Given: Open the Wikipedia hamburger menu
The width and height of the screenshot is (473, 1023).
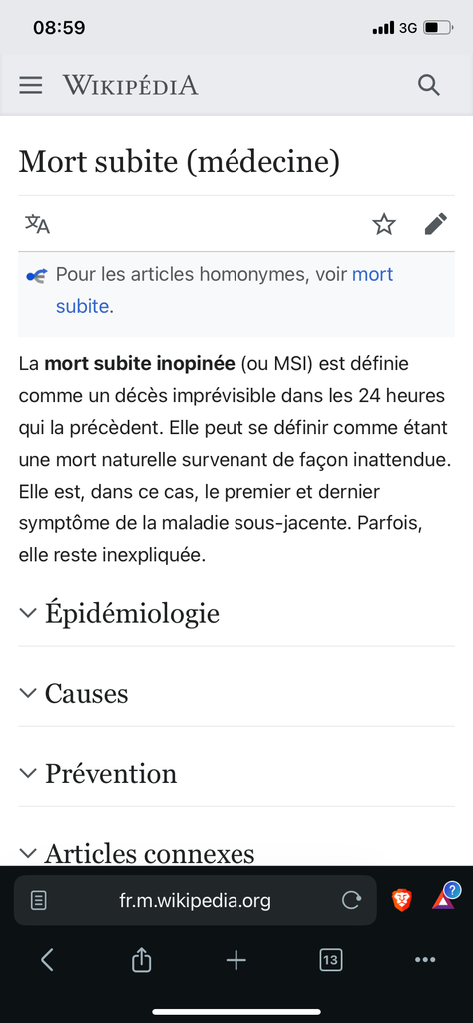Looking at the screenshot, I should pos(31,86).
